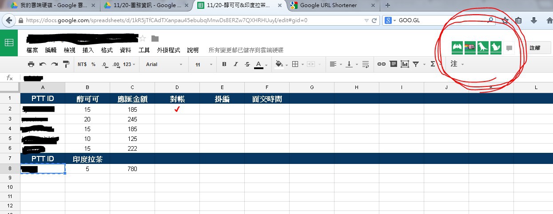The height and width of the screenshot is (214, 553).
Task: Select the Paint format roller icon
Action: pyautogui.click(x=66, y=64)
